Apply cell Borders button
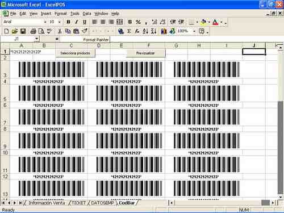The width and height of the screenshot is (284, 213). (x=191, y=22)
